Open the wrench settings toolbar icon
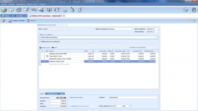198x111 pixels. (72, 10)
